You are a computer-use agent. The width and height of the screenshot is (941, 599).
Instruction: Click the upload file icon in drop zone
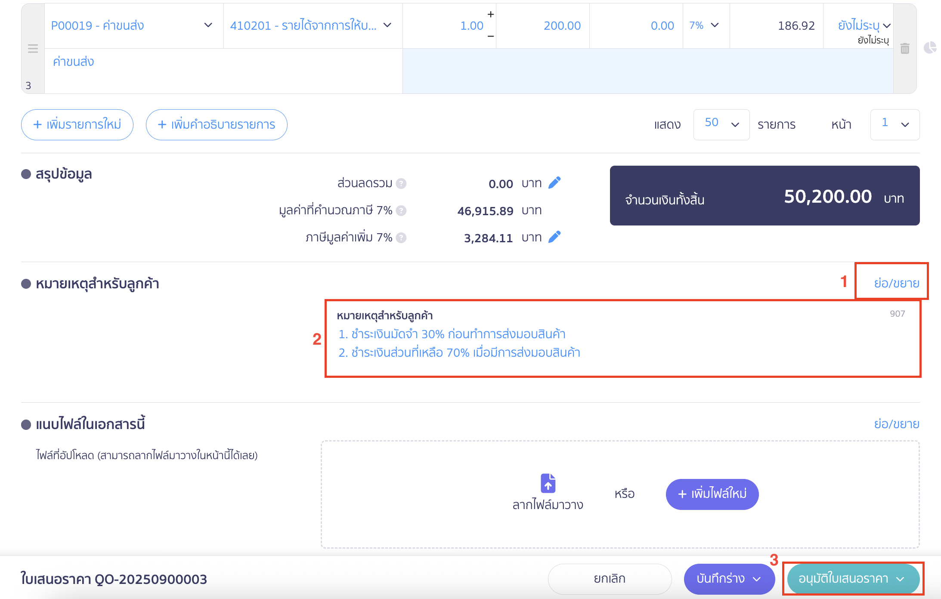click(x=548, y=483)
